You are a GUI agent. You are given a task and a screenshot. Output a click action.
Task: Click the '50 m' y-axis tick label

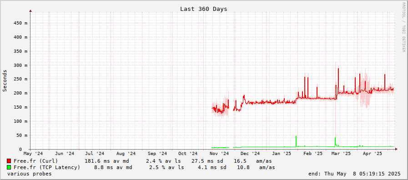(x=21, y=135)
